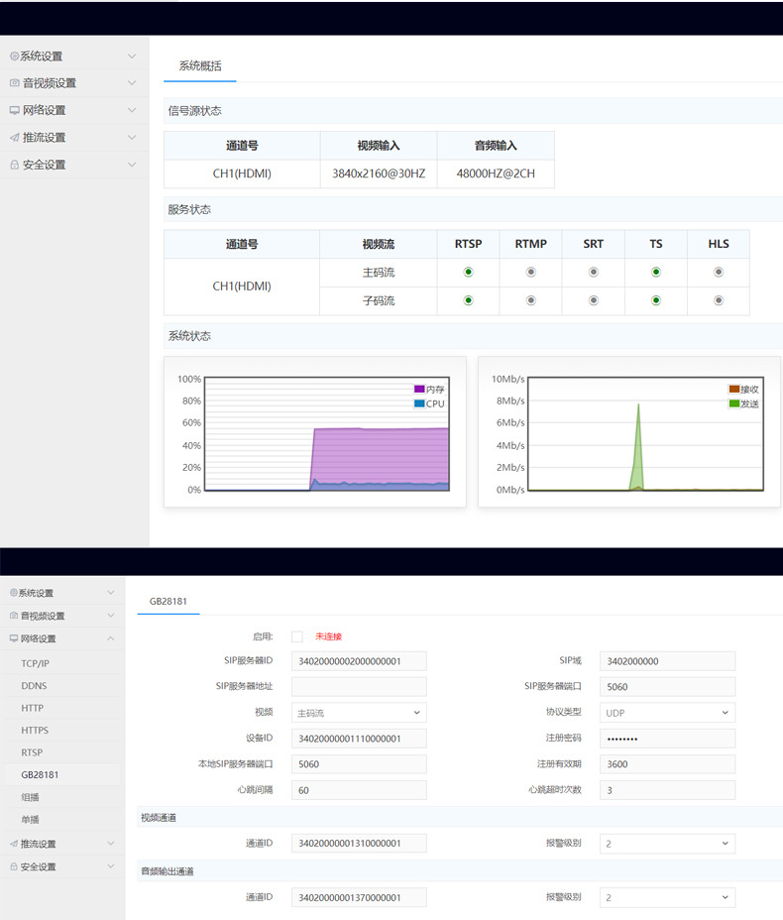The image size is (783, 920).
Task: Click the 视频通道 通道ID field
Action: click(x=359, y=844)
